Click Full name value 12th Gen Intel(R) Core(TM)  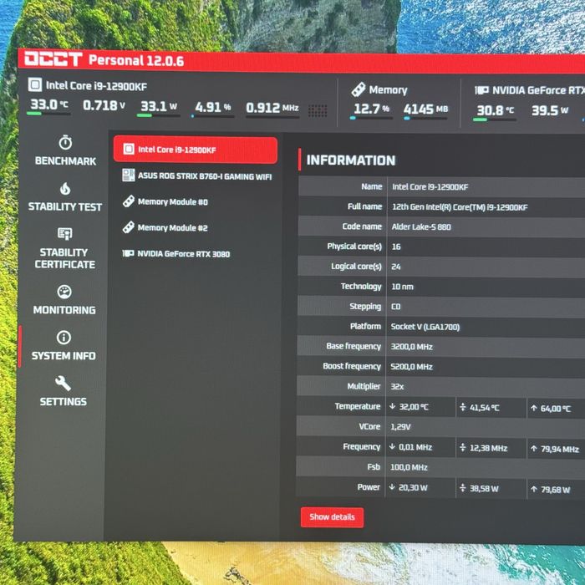point(460,207)
